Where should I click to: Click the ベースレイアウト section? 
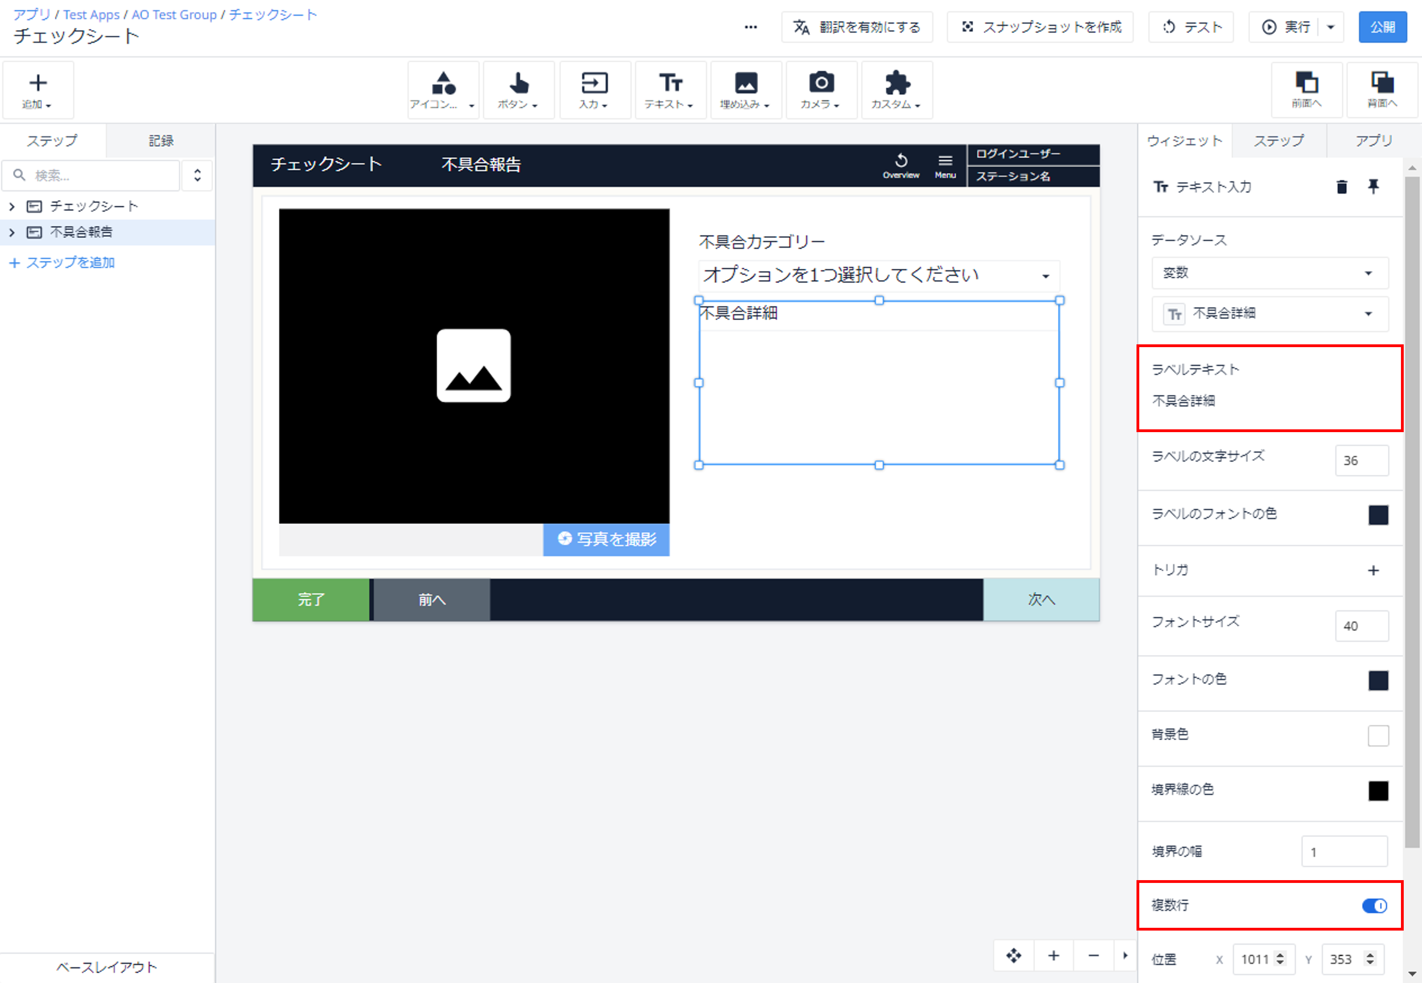tap(107, 967)
